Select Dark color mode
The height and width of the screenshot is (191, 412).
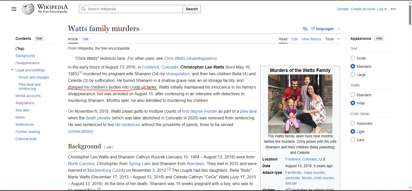[353, 140]
